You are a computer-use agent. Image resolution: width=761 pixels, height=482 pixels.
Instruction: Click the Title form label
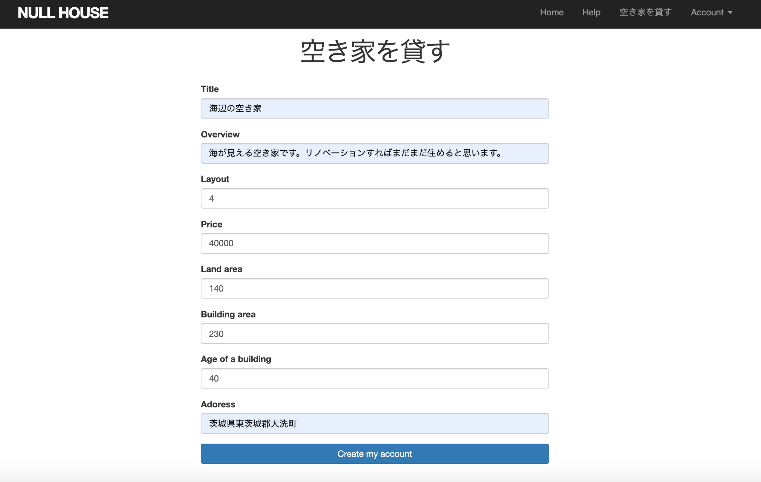209,89
